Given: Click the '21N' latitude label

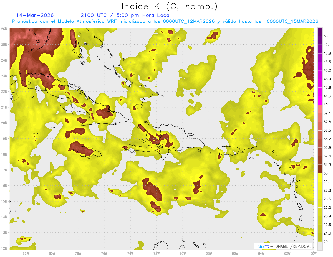Looking at the screenshot, I should click(4, 107).
